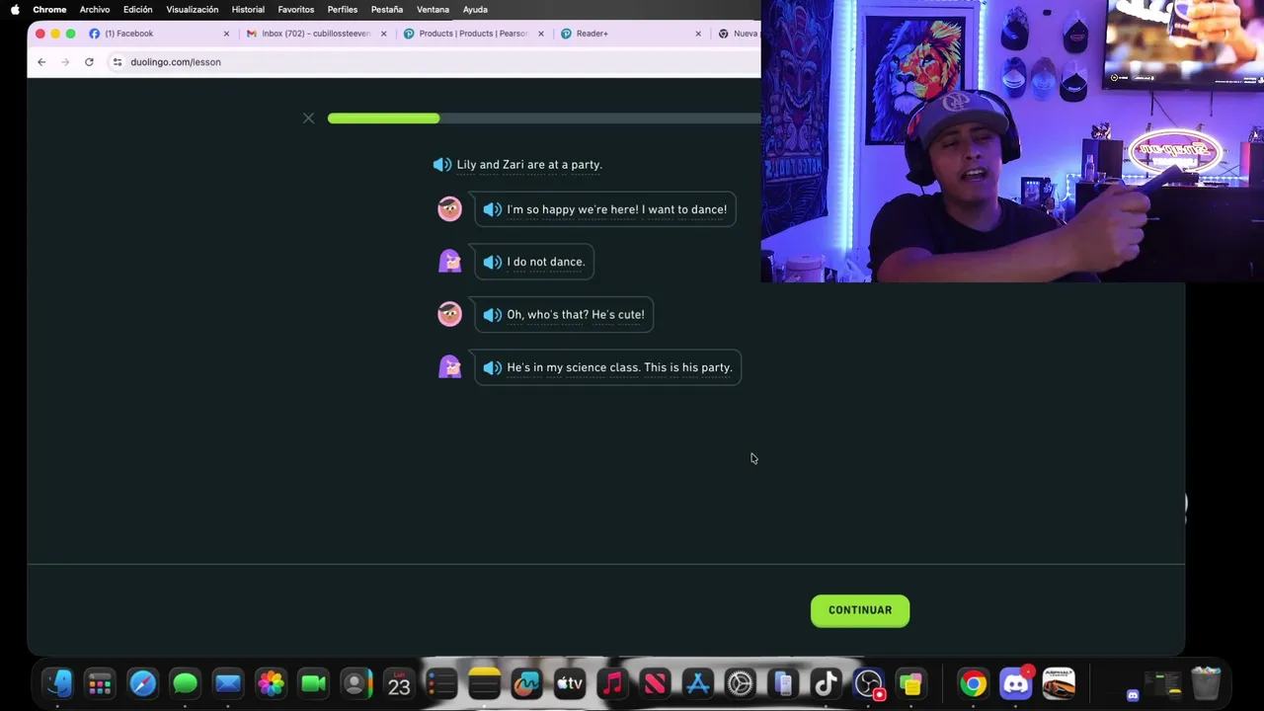Click the word 'science' in Lily's reply
Image resolution: width=1264 pixels, height=711 pixels.
coord(586,367)
